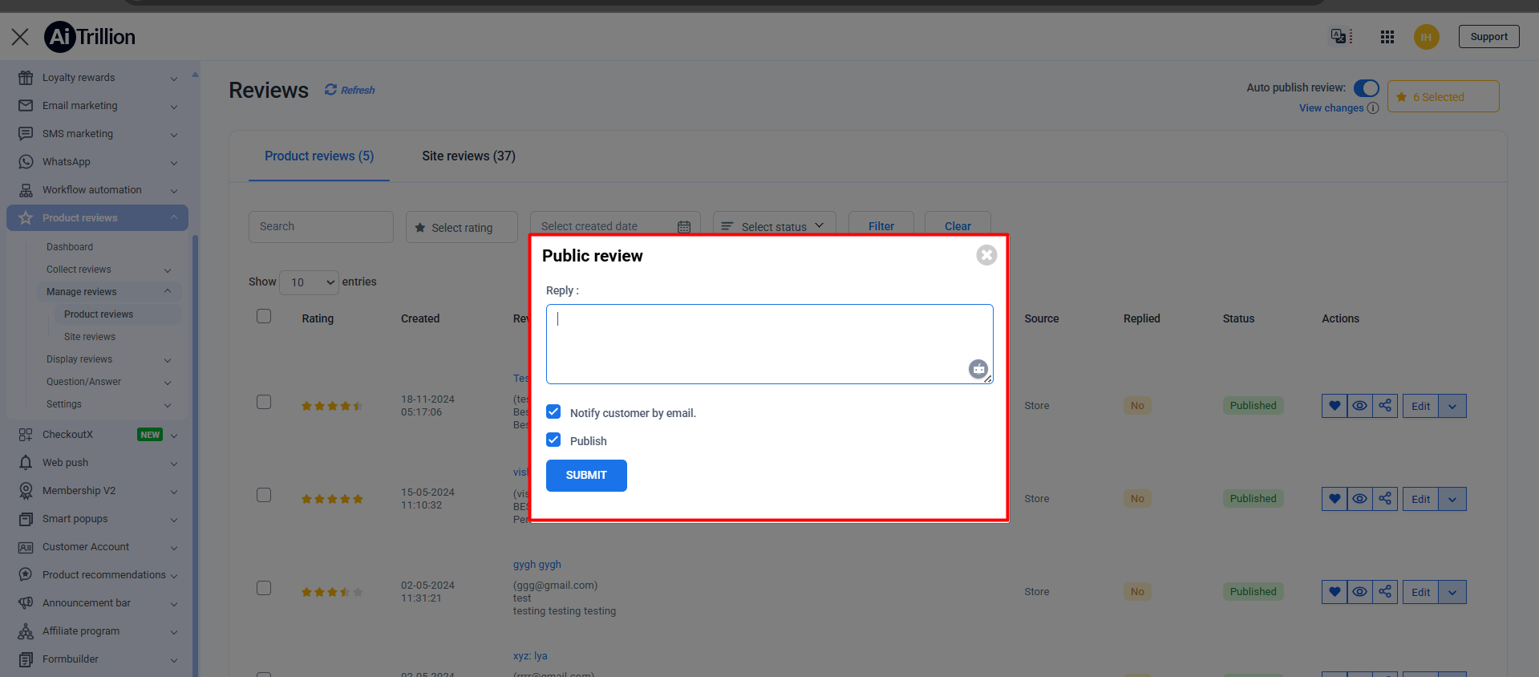Click the Smart popups icon
This screenshot has width=1539, height=677.
pos(26,519)
